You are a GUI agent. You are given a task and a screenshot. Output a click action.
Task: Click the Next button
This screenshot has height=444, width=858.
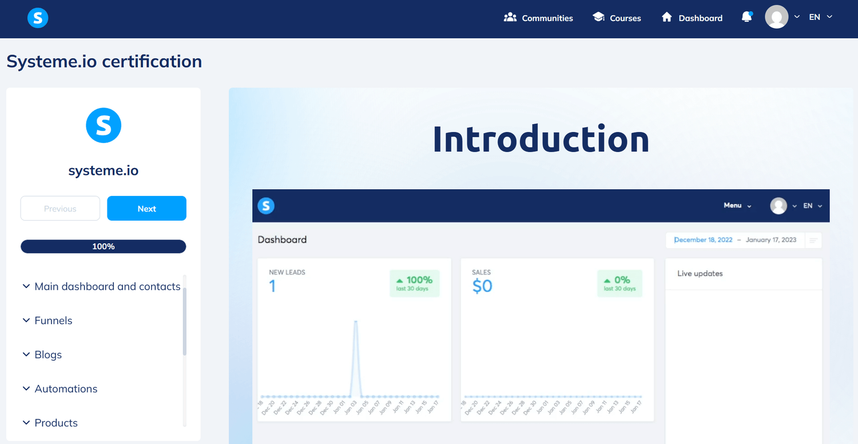click(x=146, y=208)
